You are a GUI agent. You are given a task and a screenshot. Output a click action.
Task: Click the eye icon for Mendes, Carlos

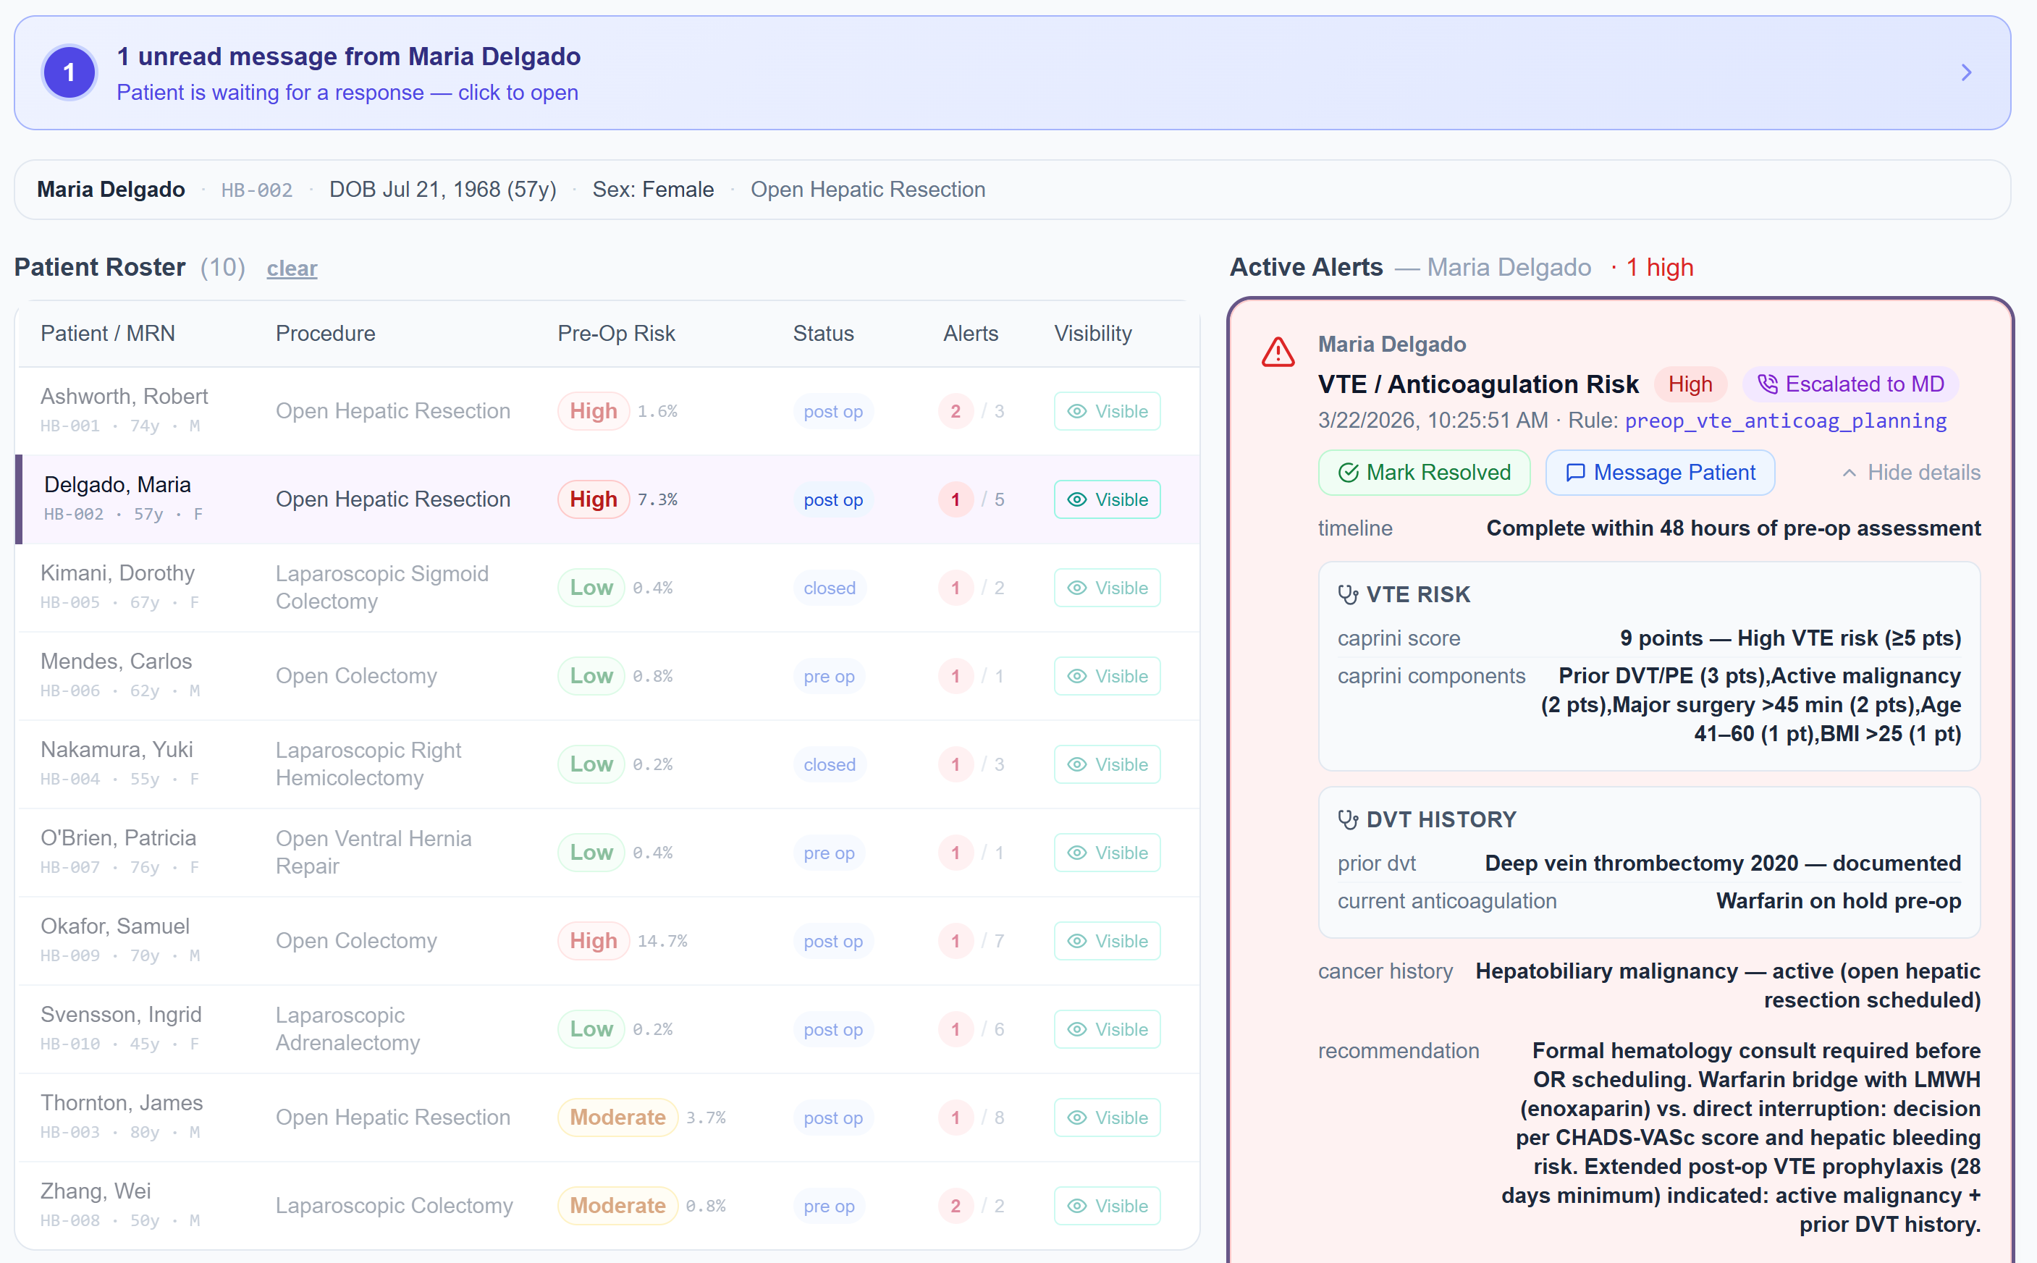point(1076,676)
